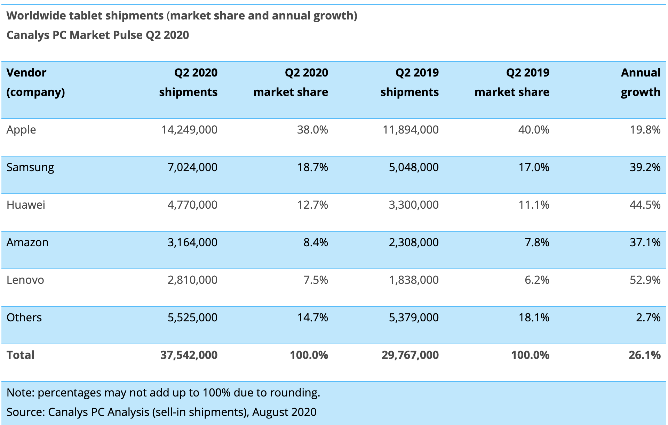
Task: Click Others' 2.7% annual growth value
Action: pos(648,318)
